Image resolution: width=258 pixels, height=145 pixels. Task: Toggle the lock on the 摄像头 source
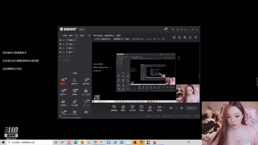(x=64, y=40)
